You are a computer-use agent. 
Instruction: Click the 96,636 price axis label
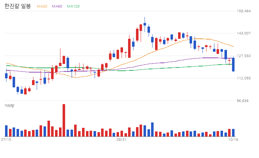pos(242,101)
